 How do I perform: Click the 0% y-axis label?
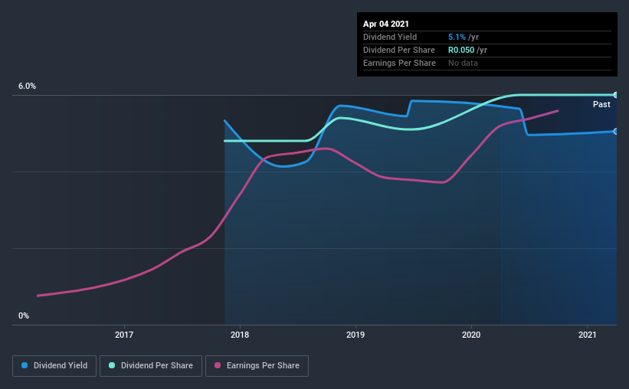click(x=24, y=316)
